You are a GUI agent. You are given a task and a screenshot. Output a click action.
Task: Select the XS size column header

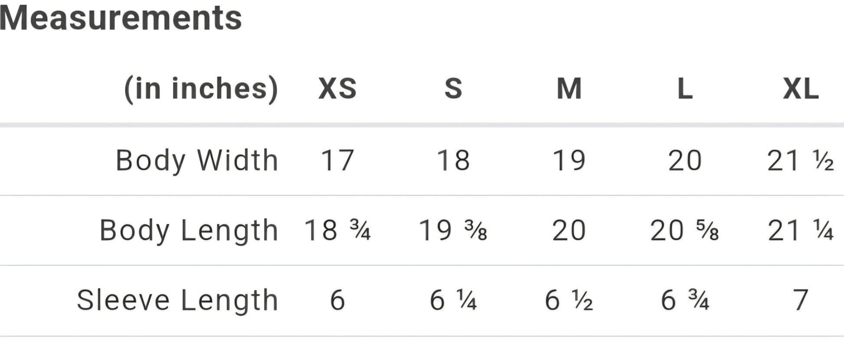337,89
